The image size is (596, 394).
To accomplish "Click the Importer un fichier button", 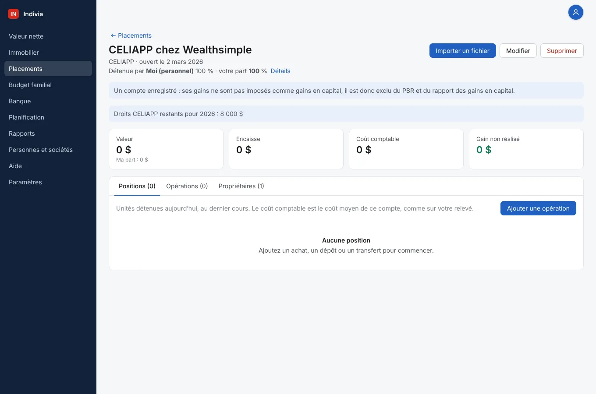I will tap(462, 51).
